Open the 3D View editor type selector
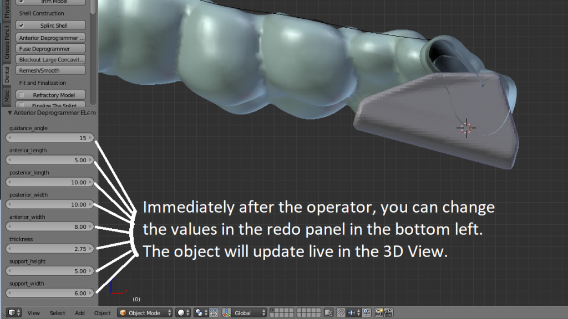This screenshot has height=319, width=568. tap(14, 313)
